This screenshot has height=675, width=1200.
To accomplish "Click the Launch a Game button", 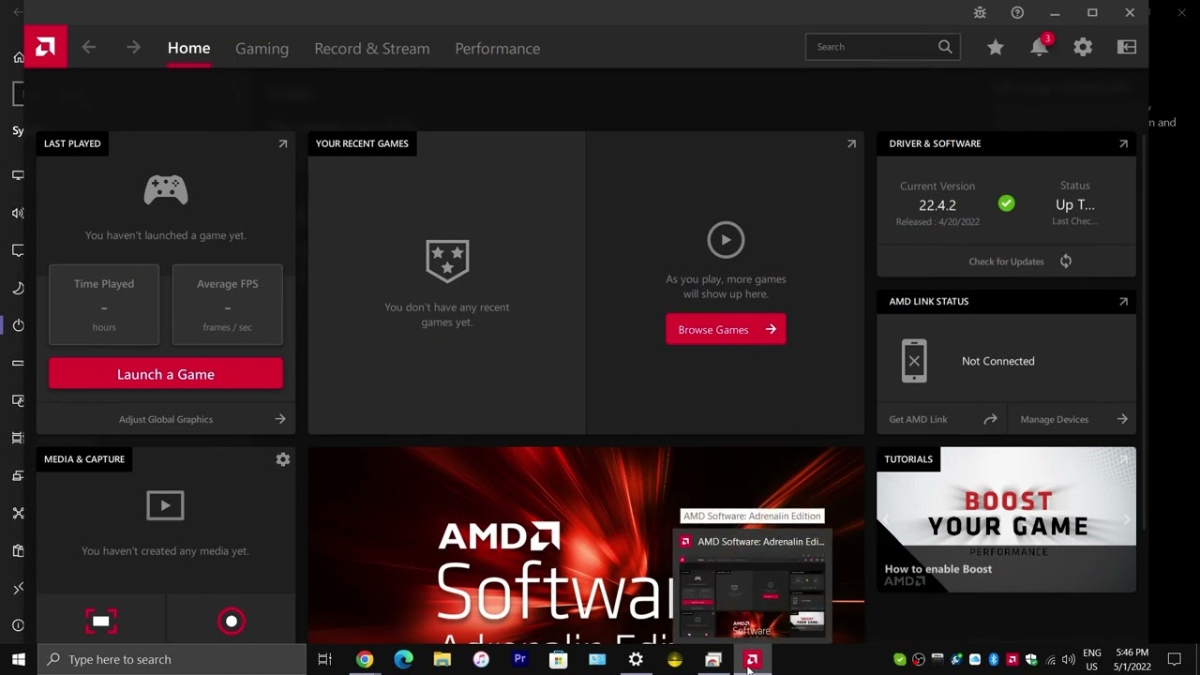I will pyautogui.click(x=166, y=374).
